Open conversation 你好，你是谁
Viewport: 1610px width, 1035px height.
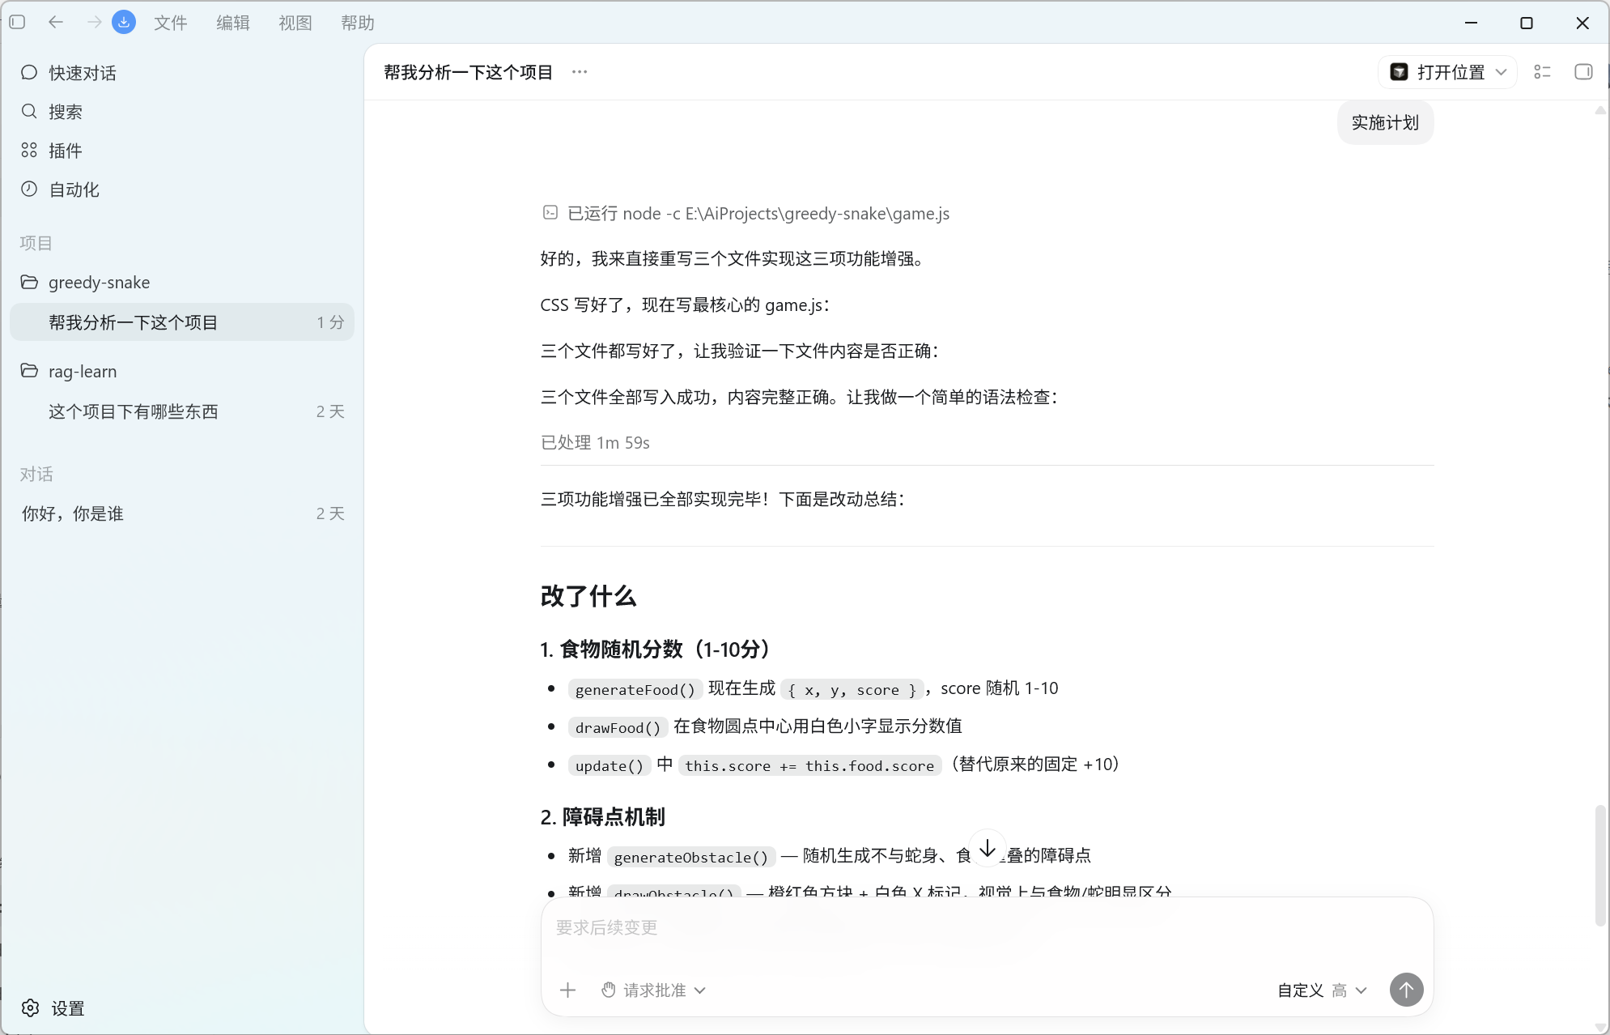[182, 513]
